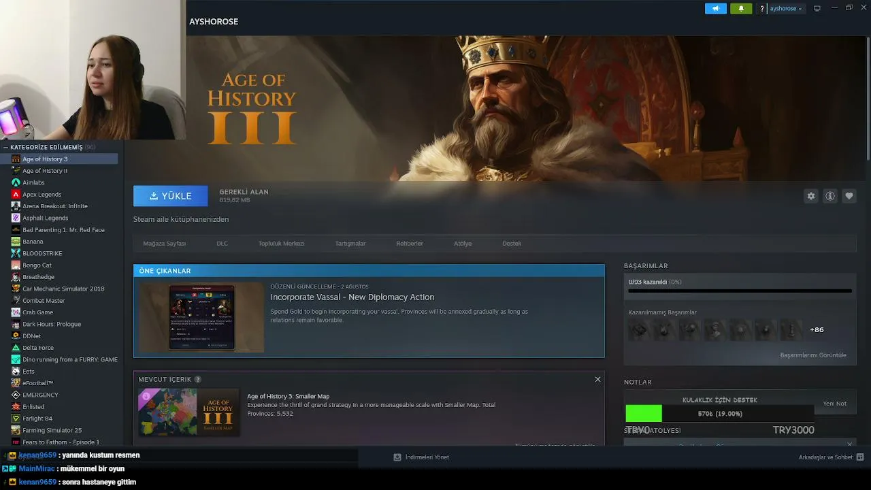Select the EMERGENCY icon
This screenshot has height=490, width=871.
[16, 395]
